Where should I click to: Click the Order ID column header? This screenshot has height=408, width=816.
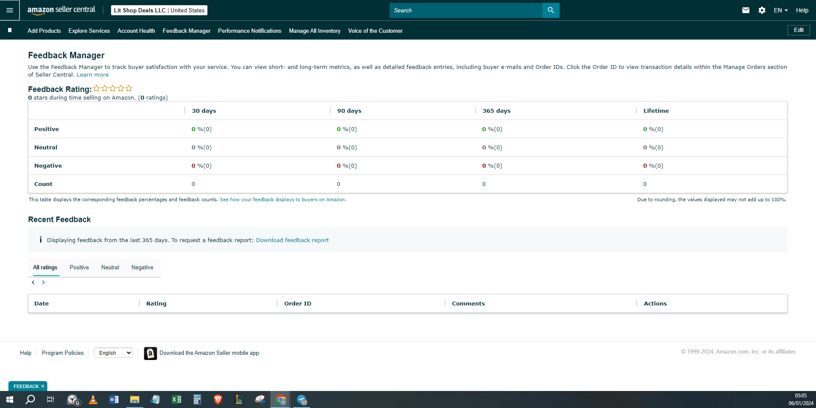coord(298,303)
